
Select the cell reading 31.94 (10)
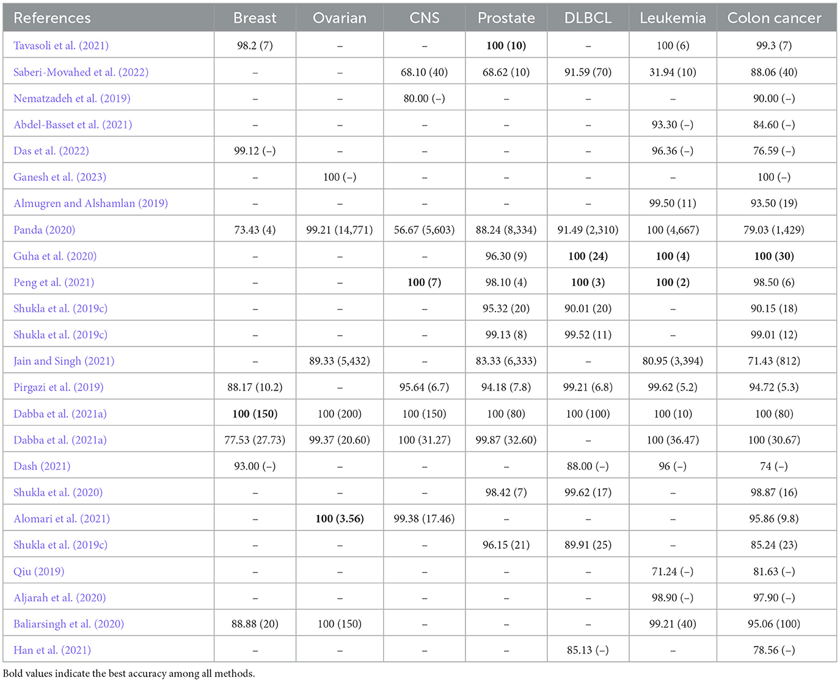(x=673, y=72)
